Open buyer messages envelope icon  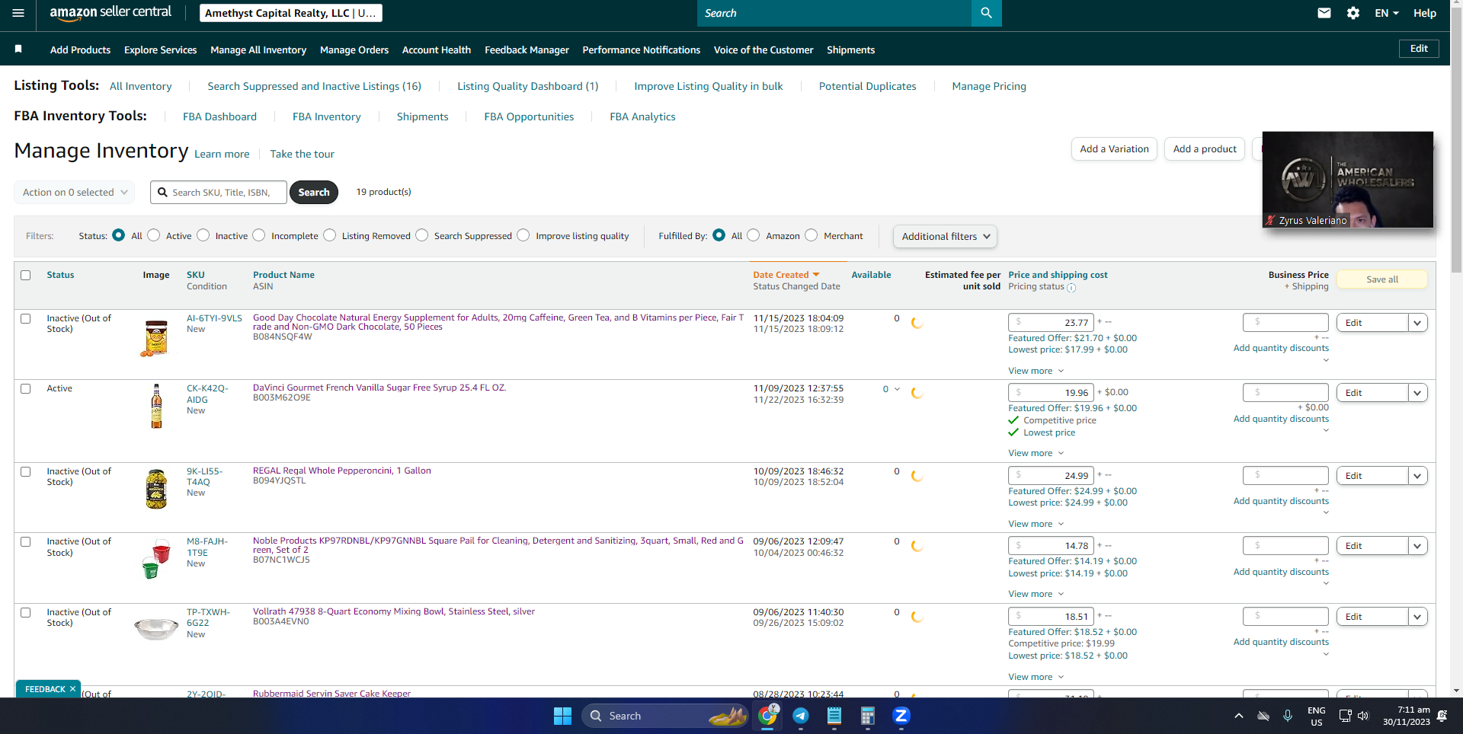click(1324, 13)
